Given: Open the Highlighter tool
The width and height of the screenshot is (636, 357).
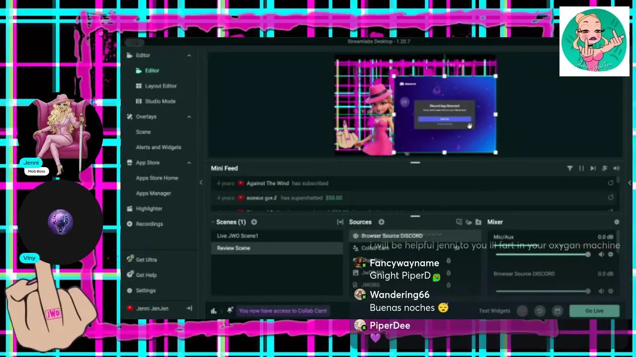Looking at the screenshot, I should coord(149,209).
